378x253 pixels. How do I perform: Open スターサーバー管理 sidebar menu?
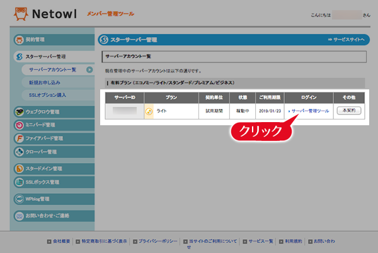(x=54, y=57)
